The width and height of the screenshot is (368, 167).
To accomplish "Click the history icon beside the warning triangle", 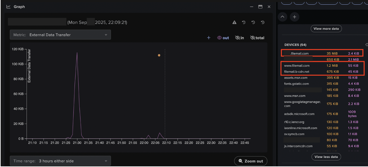I will coord(244,22).
